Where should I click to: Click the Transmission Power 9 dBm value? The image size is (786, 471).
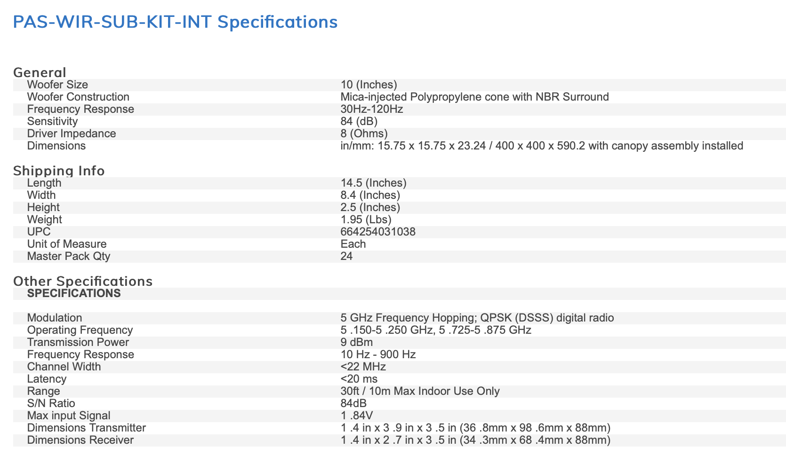pyautogui.click(x=357, y=342)
